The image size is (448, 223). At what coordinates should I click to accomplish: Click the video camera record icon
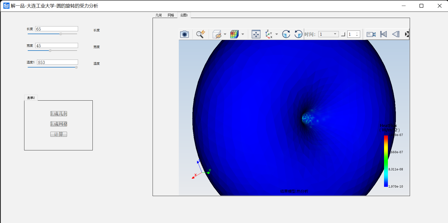tap(371, 34)
